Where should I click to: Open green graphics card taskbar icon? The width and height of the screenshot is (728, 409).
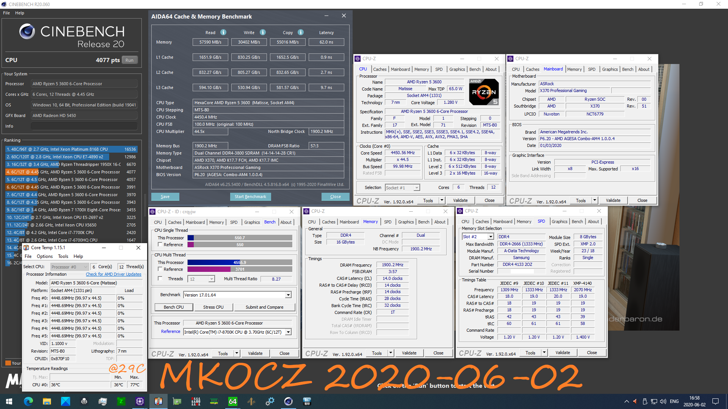click(177, 401)
